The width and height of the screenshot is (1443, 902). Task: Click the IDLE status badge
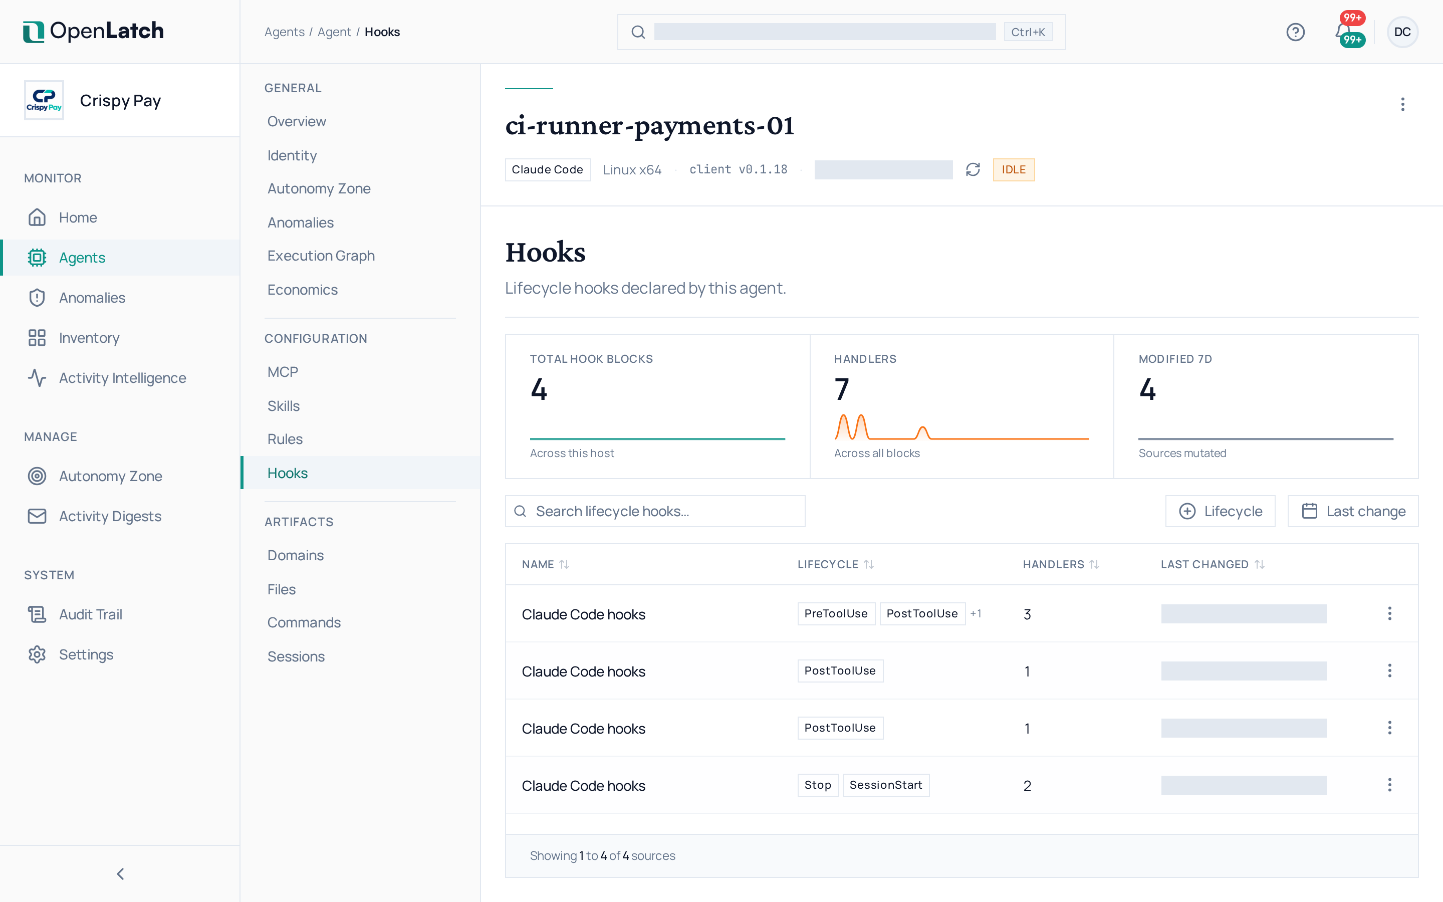pyautogui.click(x=1013, y=169)
